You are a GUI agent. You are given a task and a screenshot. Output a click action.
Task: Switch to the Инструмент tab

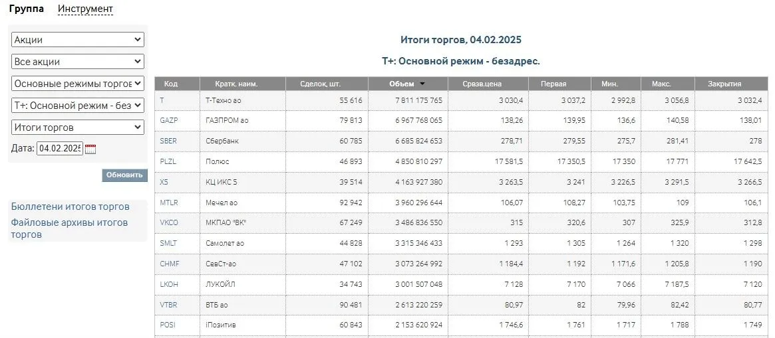point(85,9)
